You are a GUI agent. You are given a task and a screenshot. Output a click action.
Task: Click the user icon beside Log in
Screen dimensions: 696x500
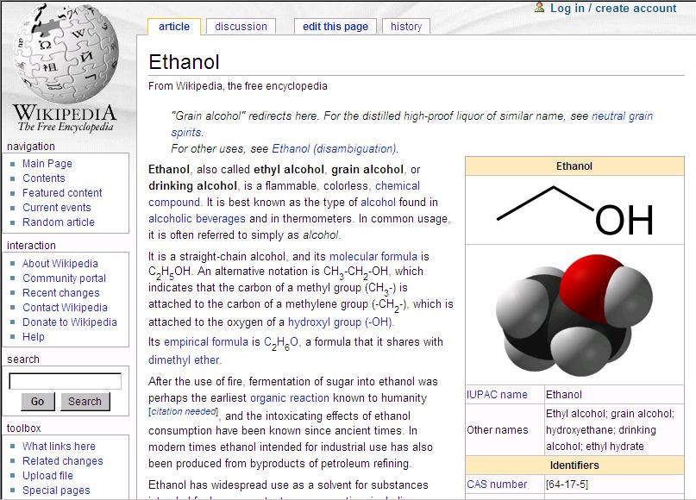pyautogui.click(x=539, y=8)
